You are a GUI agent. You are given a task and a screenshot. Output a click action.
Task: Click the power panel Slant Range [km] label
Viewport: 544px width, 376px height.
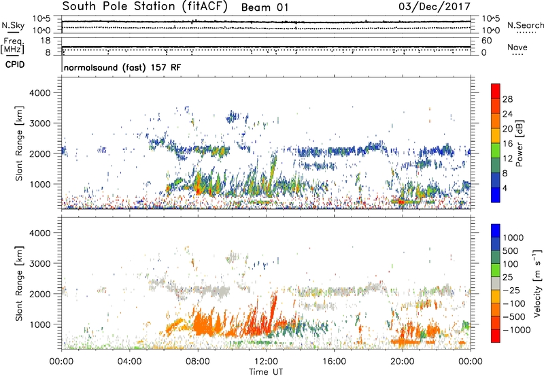pyautogui.click(x=19, y=143)
